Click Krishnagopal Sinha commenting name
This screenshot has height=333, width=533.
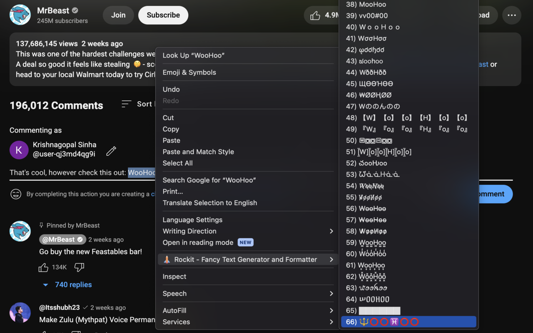[65, 145]
